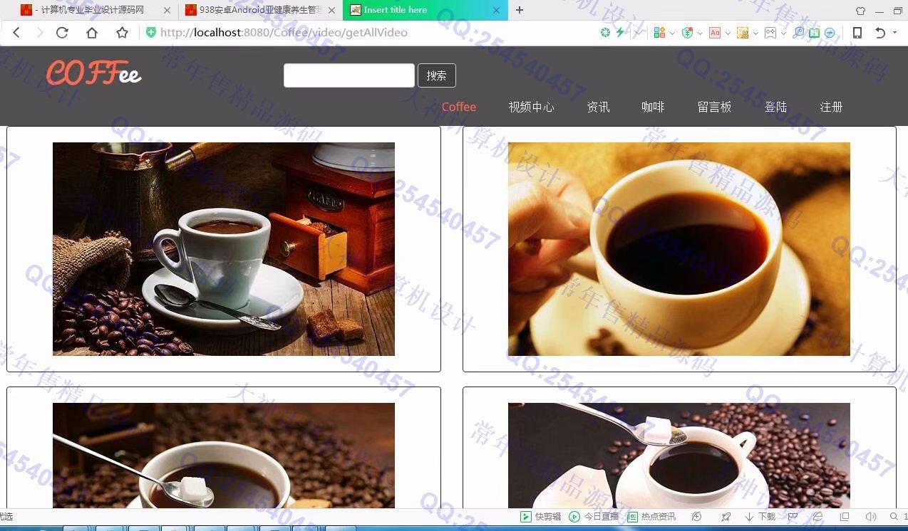
Task: Click the skin shirt icon in title bar
Action: pyautogui.click(x=860, y=11)
